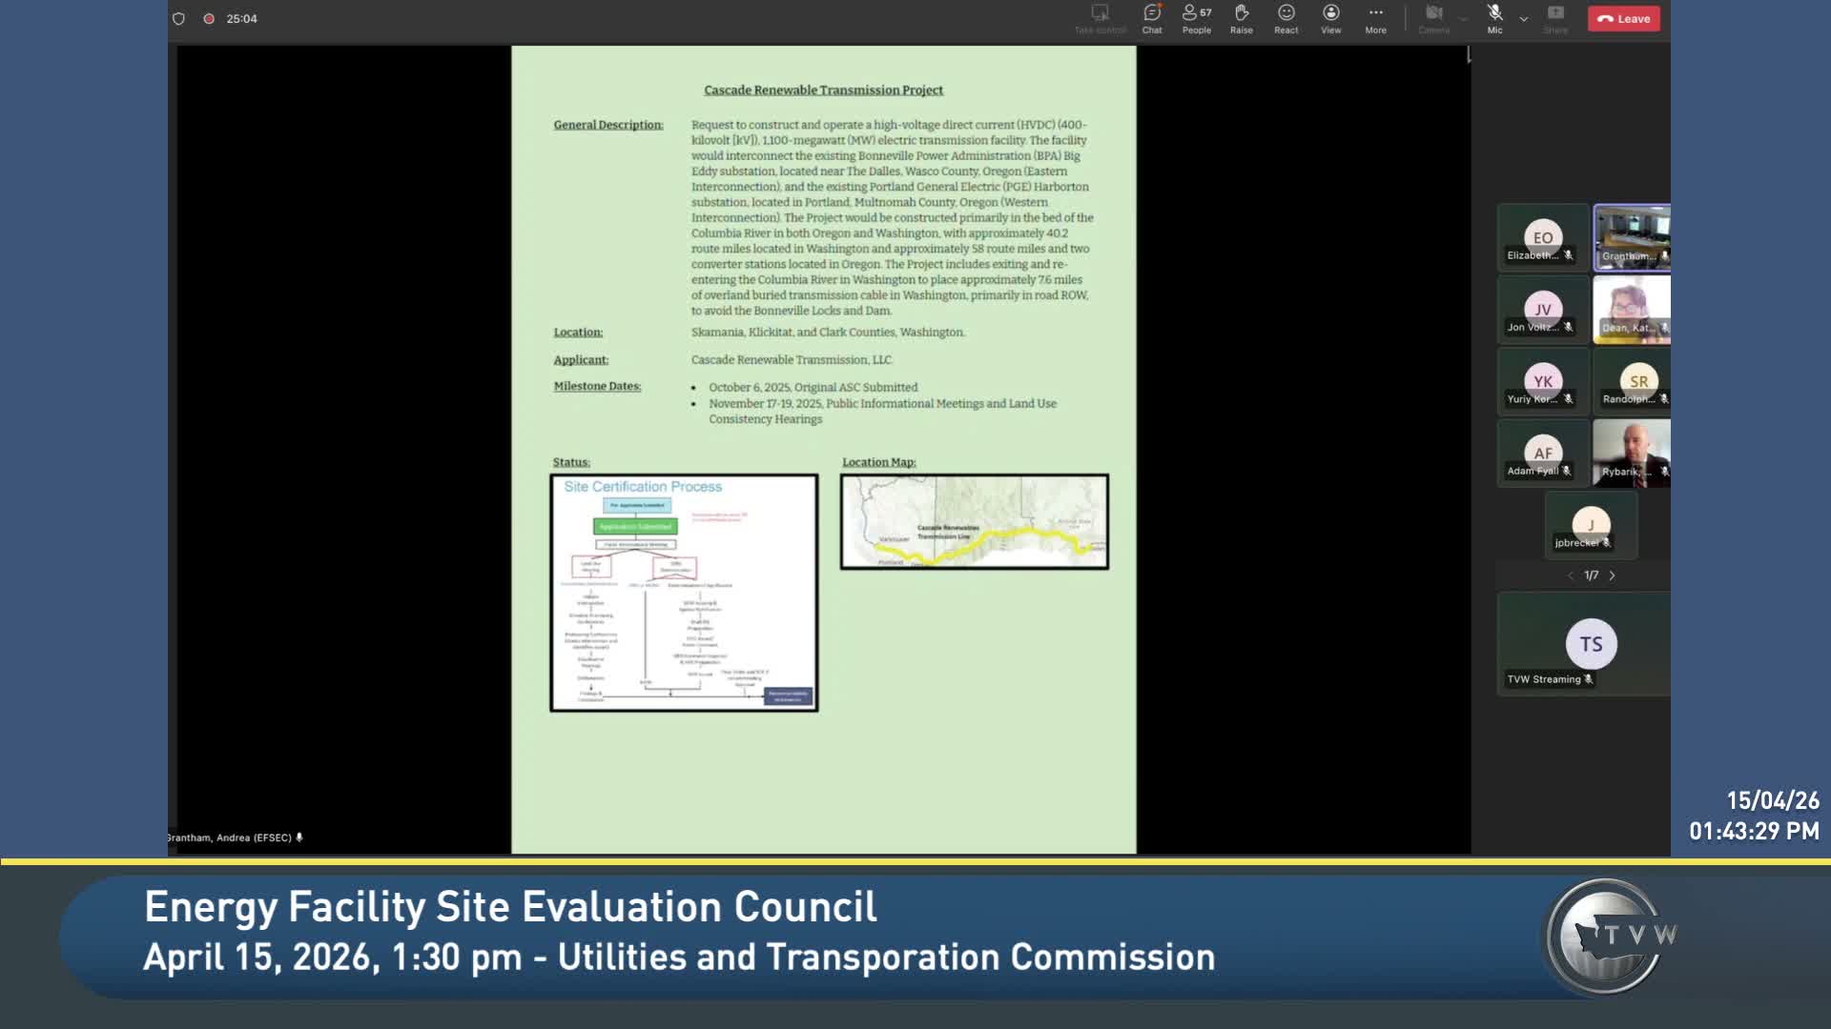This screenshot has width=1831, height=1029.
Task: Click the Take control icon
Action: pyautogui.click(x=1100, y=18)
